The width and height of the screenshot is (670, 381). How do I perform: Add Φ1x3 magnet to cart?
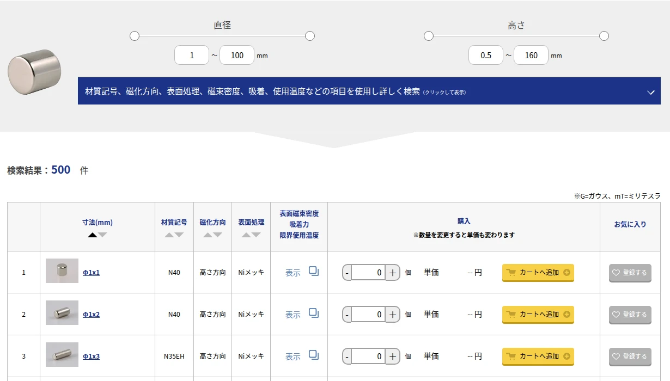coord(538,357)
